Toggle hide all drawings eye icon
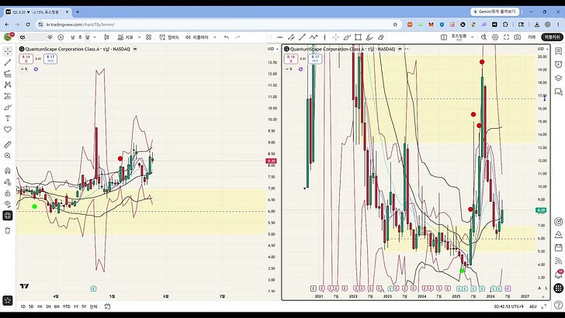Screen dimensions: 565x318 [x=8, y=204]
